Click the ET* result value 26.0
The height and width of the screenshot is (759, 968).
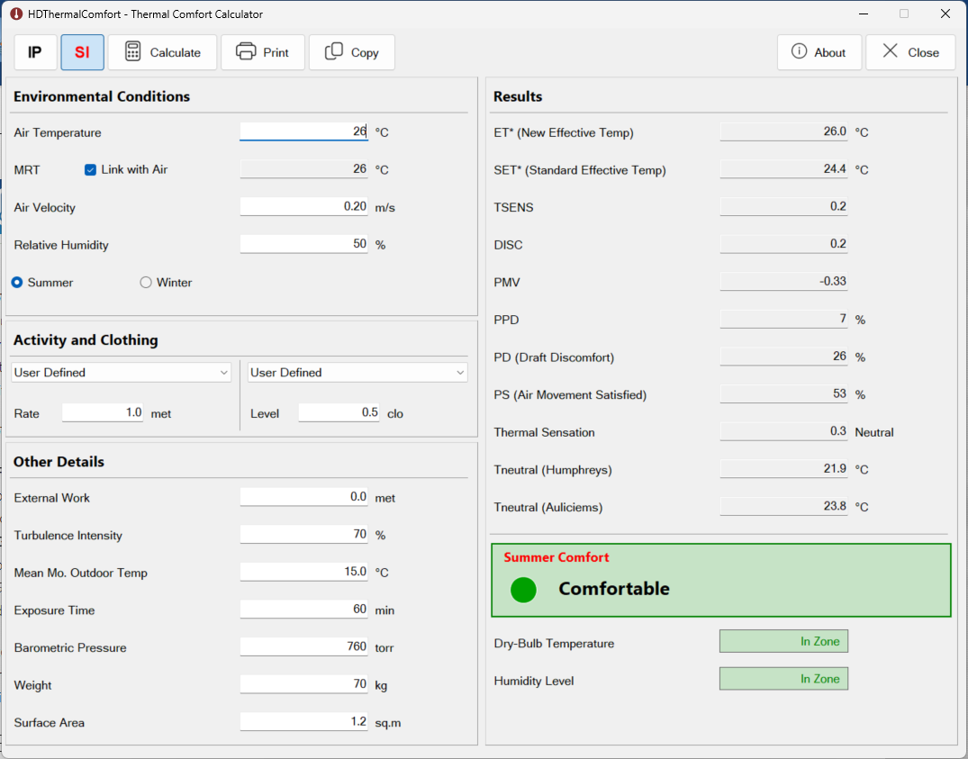[783, 131]
